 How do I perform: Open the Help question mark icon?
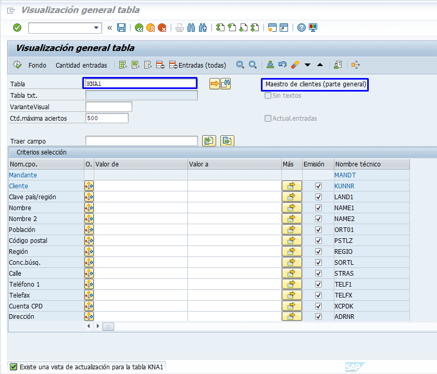click(x=302, y=28)
